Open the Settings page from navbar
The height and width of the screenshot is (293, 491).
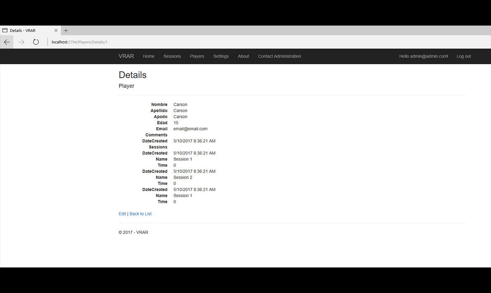(221, 56)
